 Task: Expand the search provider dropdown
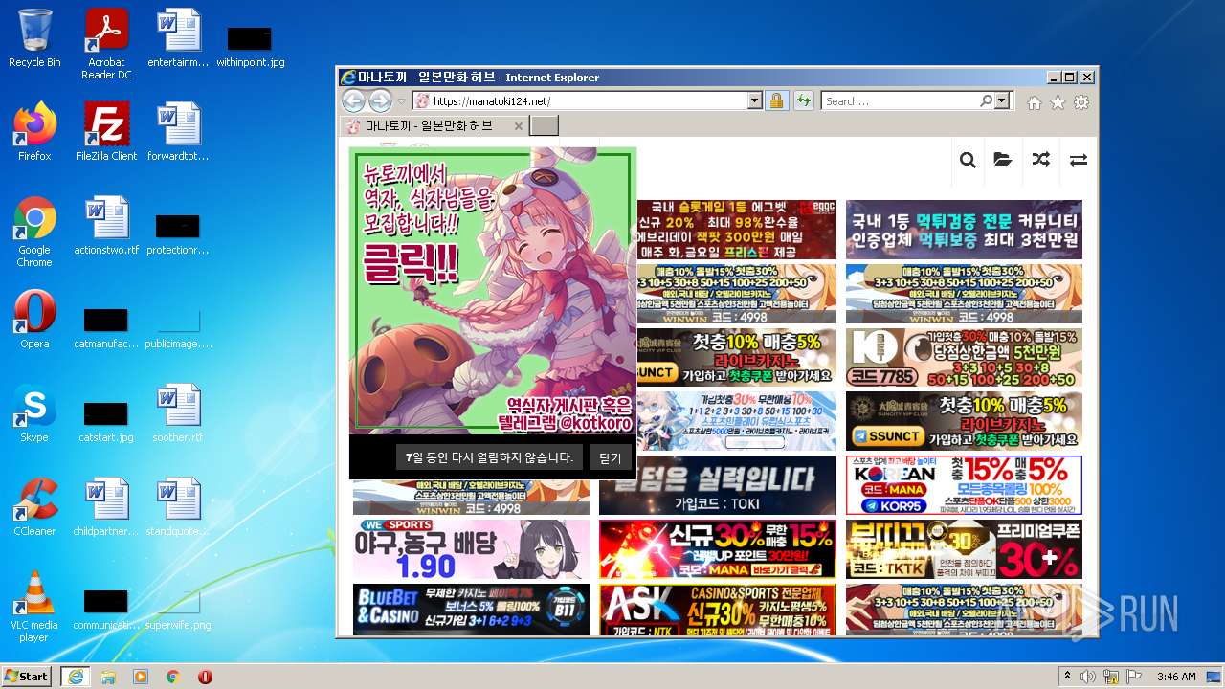pos(1002,100)
